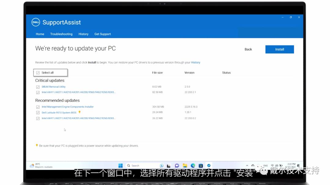Click the Dell logo in the header

(x=35, y=22)
